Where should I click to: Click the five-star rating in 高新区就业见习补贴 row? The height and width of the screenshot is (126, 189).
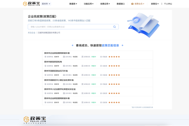pyautogui.click(x=114, y=75)
